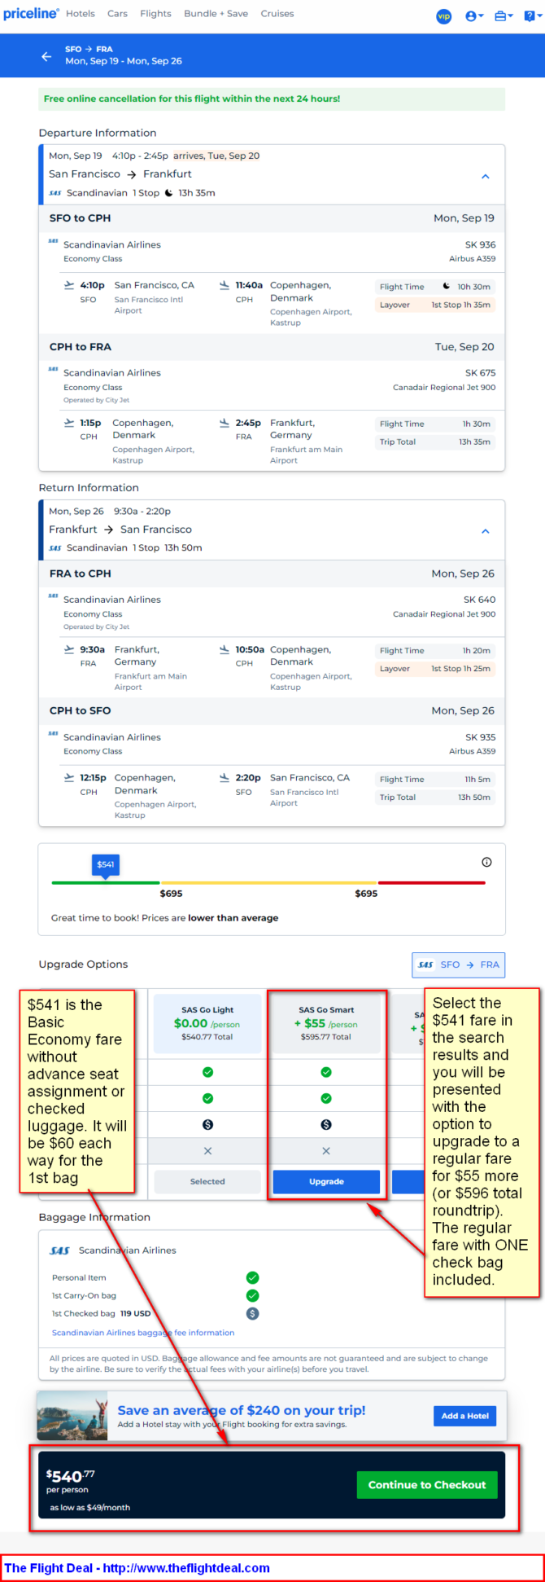Collapse the Departure Information flight details
The height and width of the screenshot is (1582, 545).
point(486,177)
